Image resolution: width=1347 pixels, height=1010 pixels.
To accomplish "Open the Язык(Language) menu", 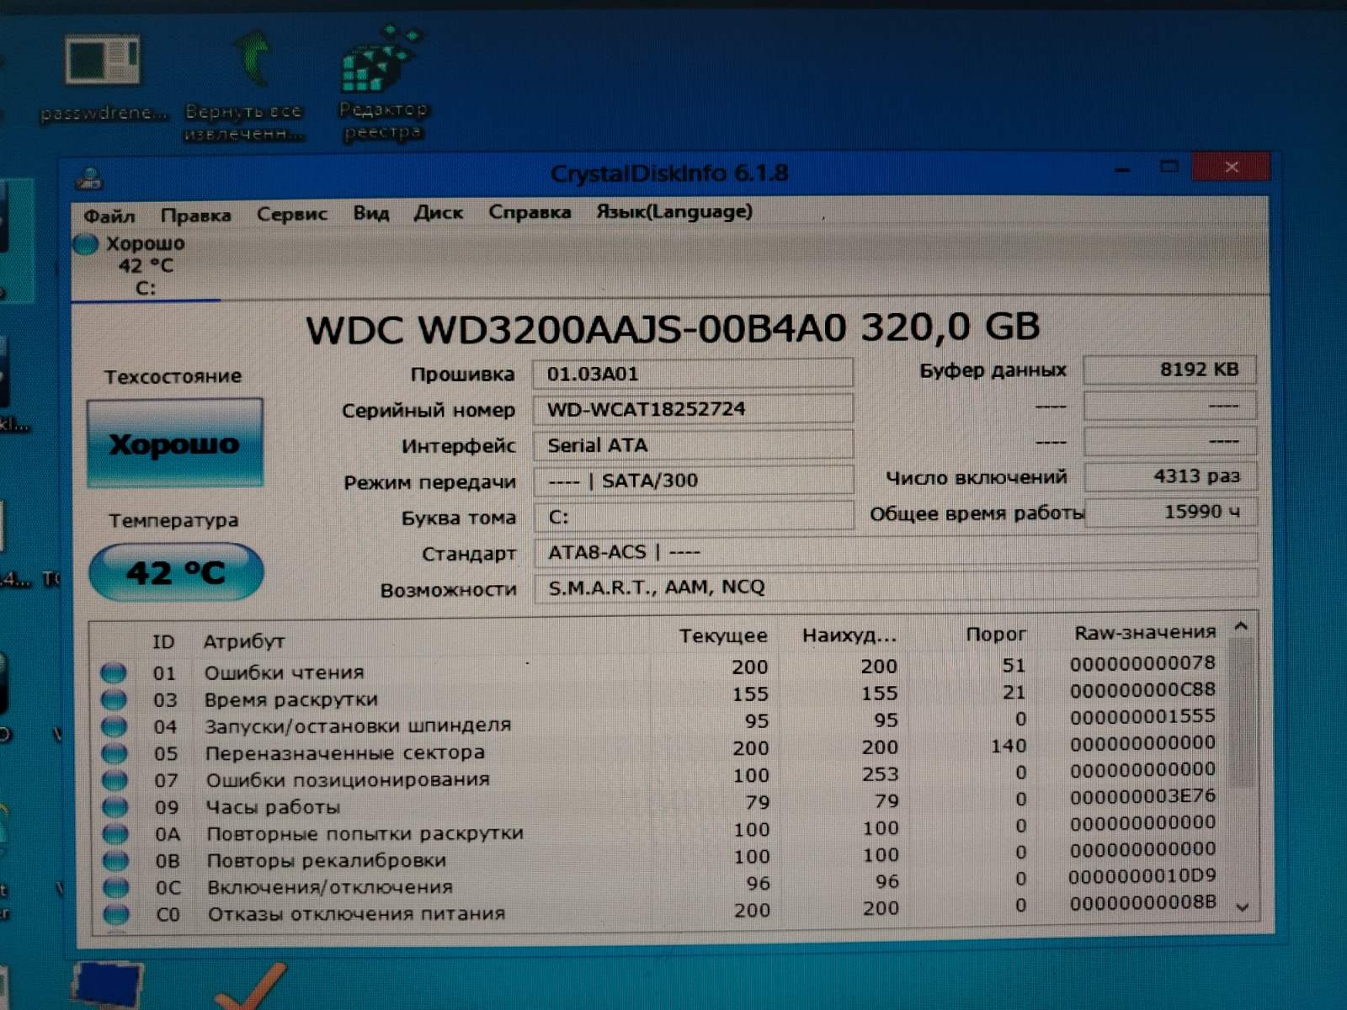I will pyautogui.click(x=674, y=211).
